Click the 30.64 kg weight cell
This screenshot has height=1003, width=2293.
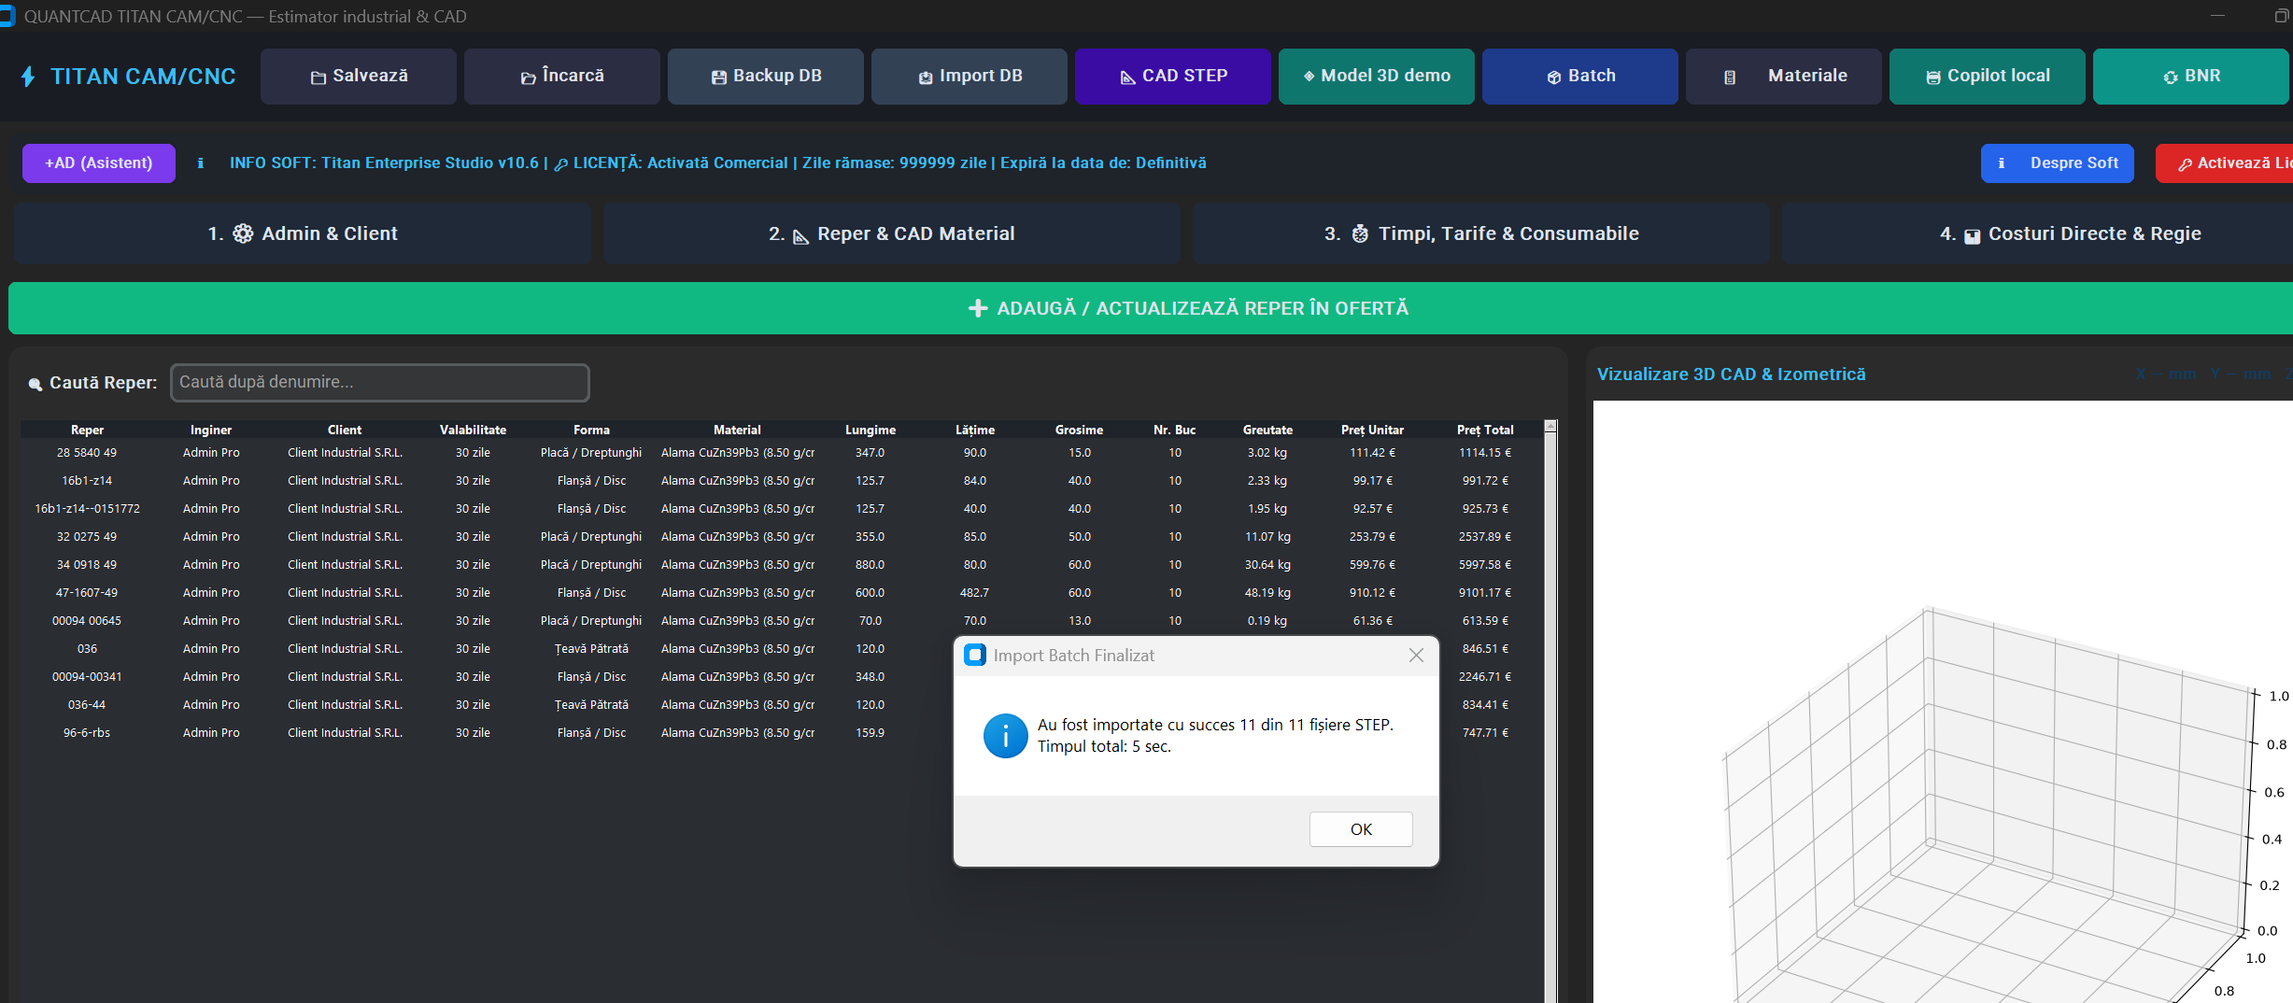point(1267,565)
